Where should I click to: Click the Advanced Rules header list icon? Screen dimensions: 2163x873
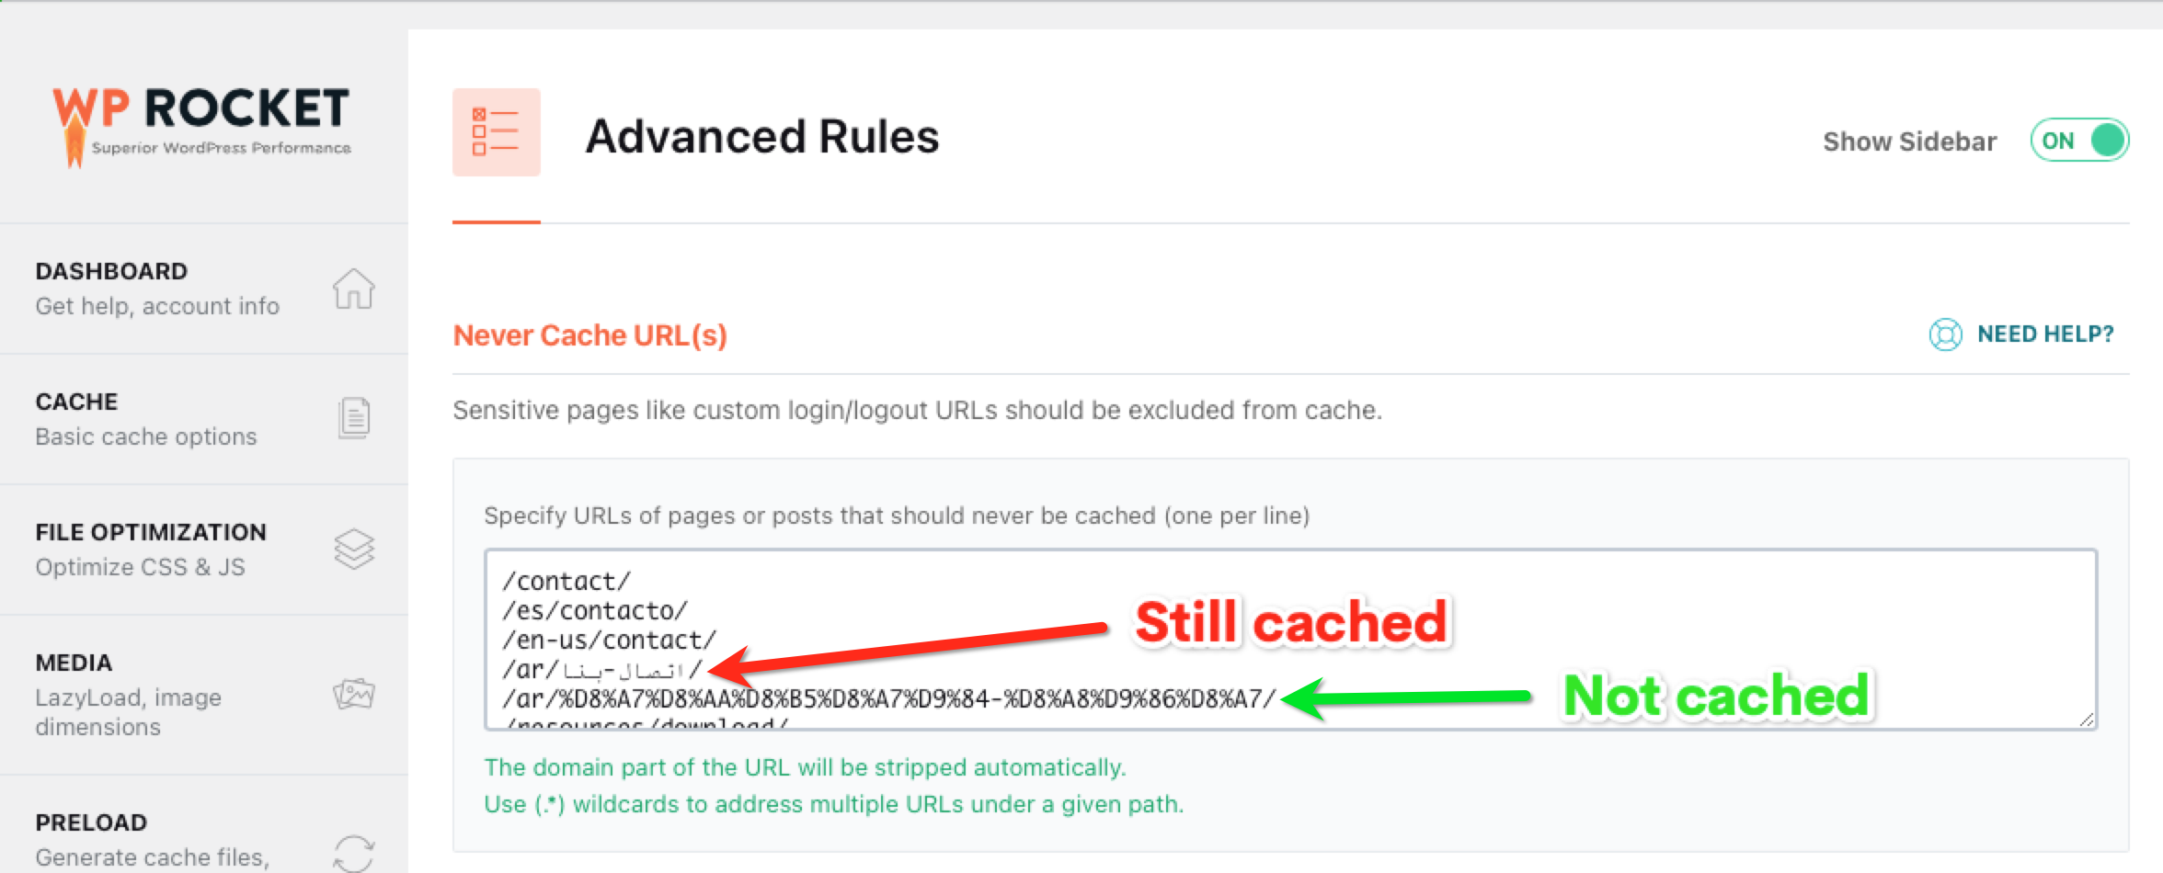496,132
